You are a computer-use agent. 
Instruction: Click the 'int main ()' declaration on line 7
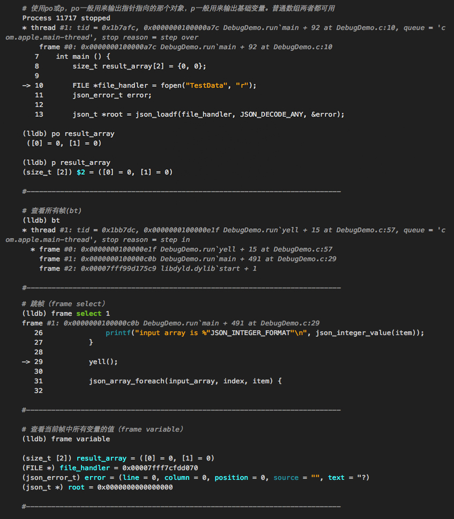(83, 56)
